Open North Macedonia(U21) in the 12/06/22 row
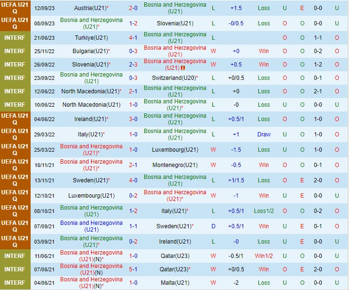The image size is (349, 290). 91,91
